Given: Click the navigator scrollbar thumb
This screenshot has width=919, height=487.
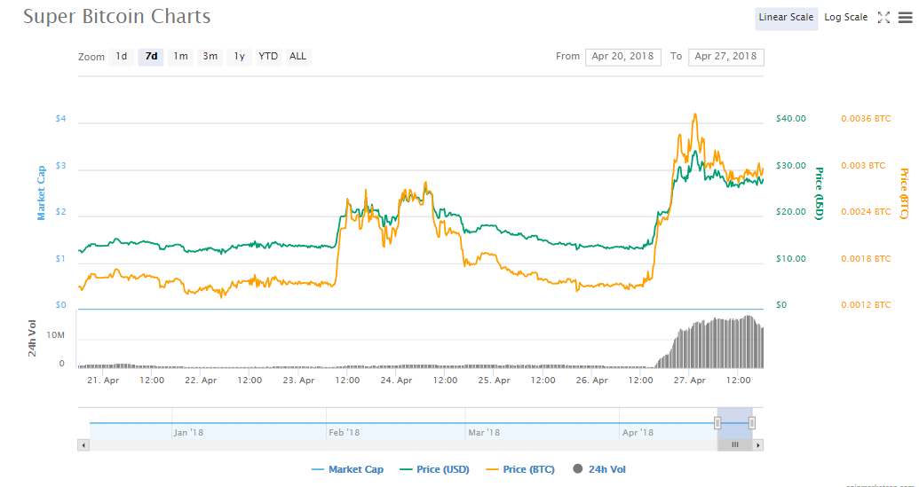Looking at the screenshot, I should [x=734, y=444].
